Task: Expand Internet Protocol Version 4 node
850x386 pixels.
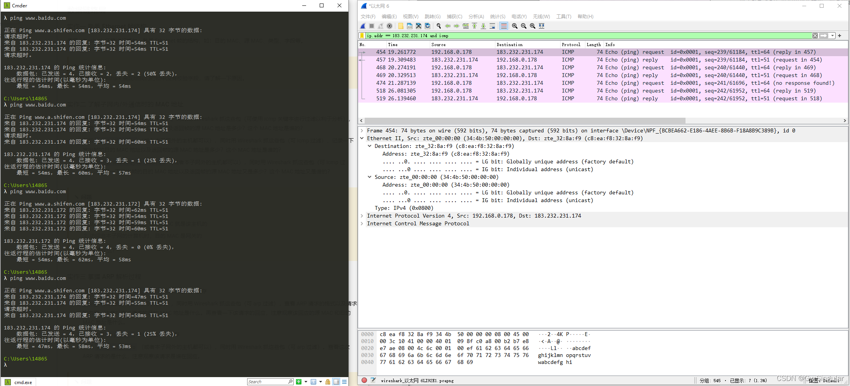Action: [362, 216]
